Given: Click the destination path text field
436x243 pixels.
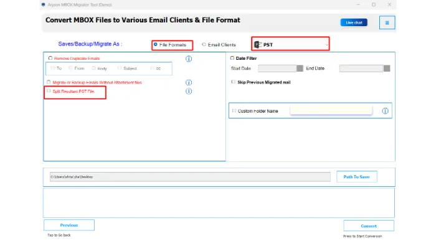Looking at the screenshot, I should tap(190, 177).
